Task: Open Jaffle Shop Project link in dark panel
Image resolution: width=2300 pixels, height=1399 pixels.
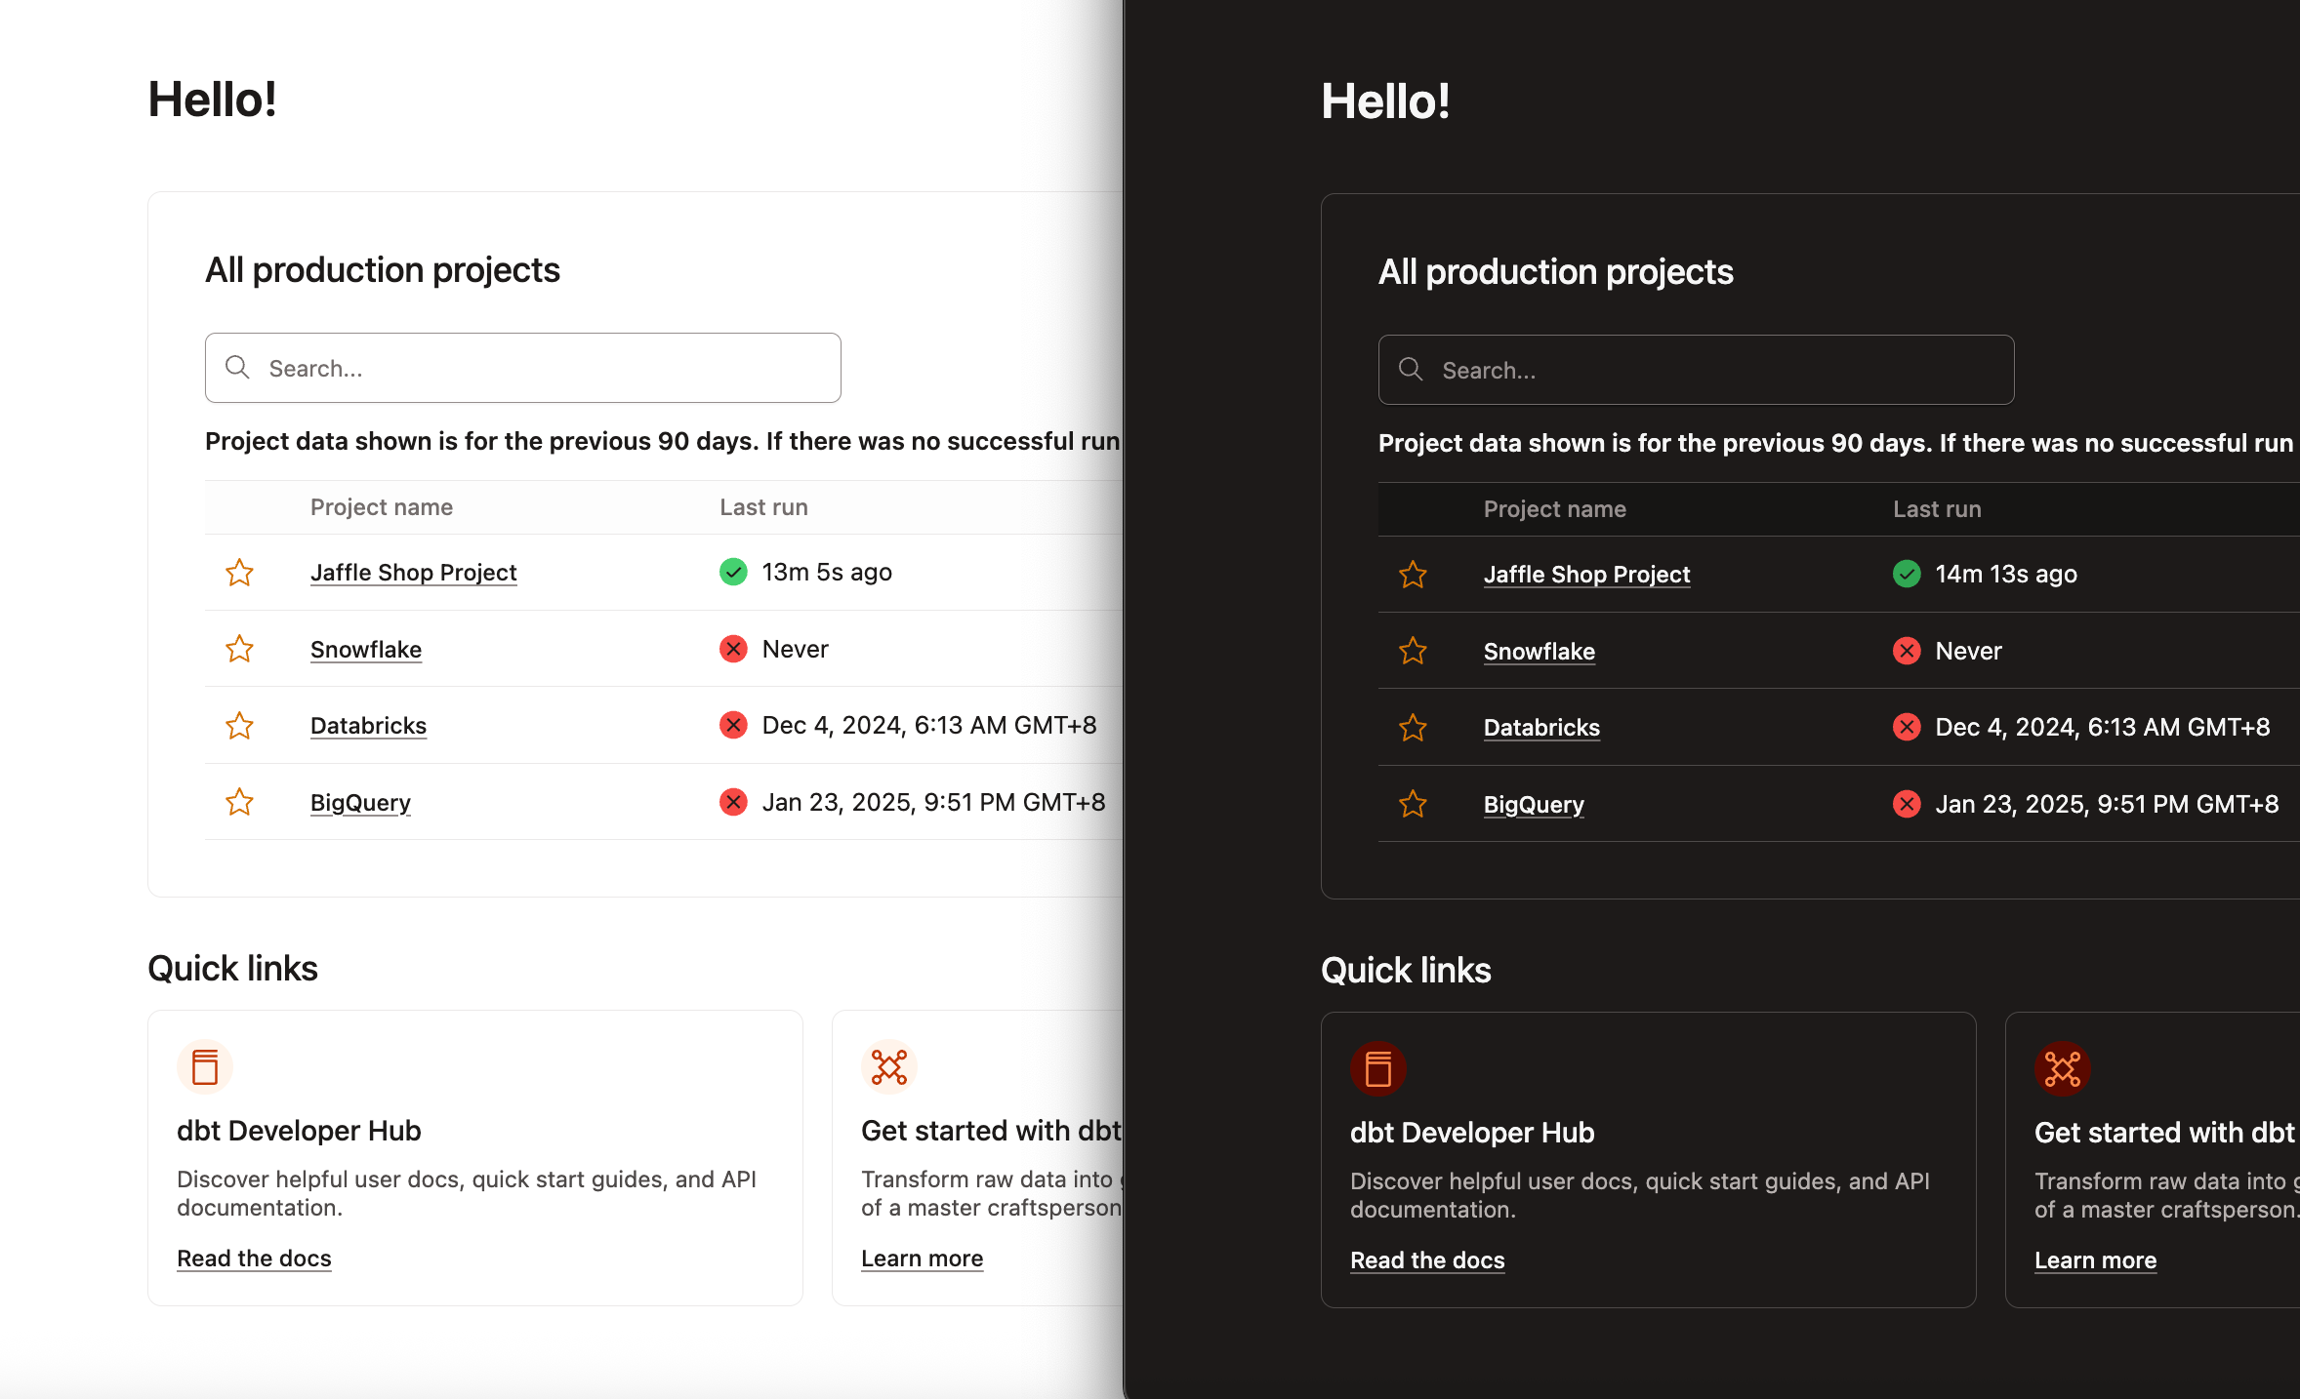Action: [1586, 575]
